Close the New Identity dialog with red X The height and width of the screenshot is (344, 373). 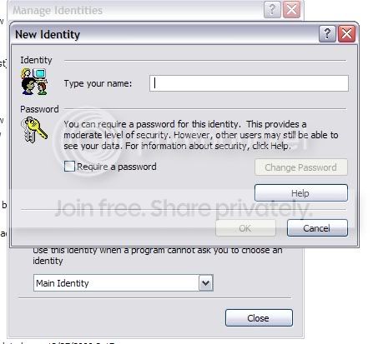pyautogui.click(x=346, y=34)
